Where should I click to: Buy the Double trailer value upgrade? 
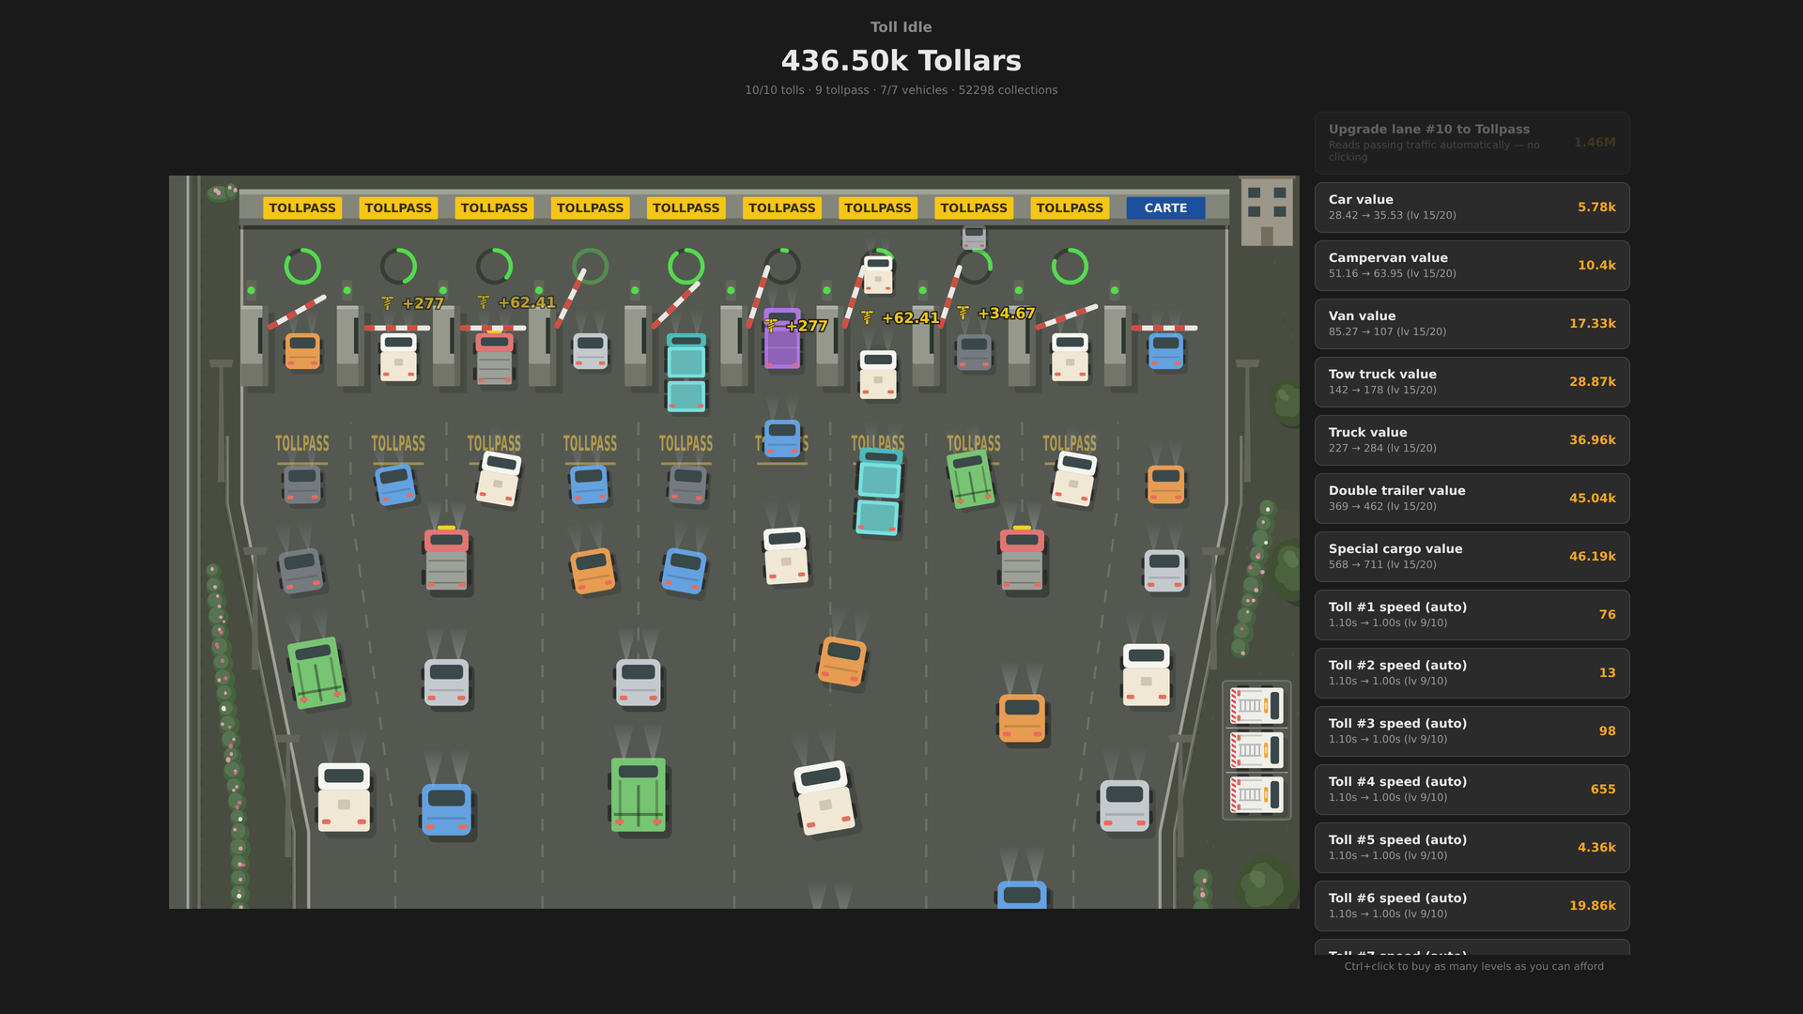click(1472, 499)
